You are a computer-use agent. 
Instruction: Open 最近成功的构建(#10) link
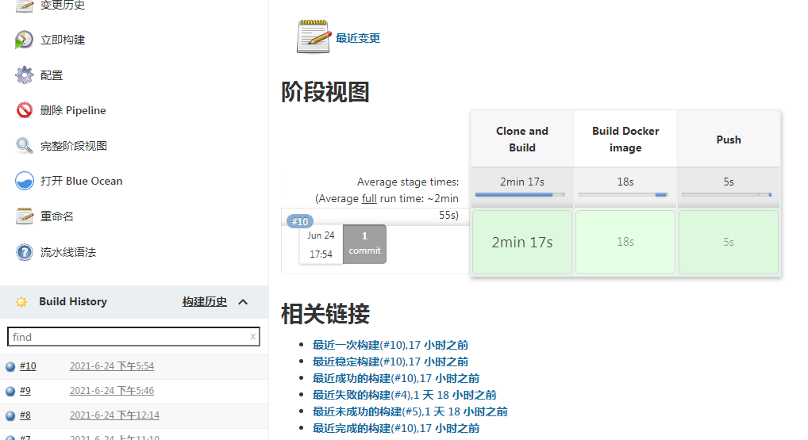[396, 378]
